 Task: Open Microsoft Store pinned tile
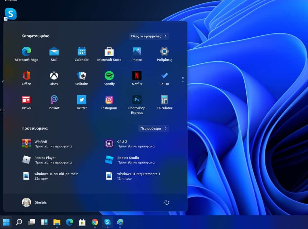pos(109,54)
